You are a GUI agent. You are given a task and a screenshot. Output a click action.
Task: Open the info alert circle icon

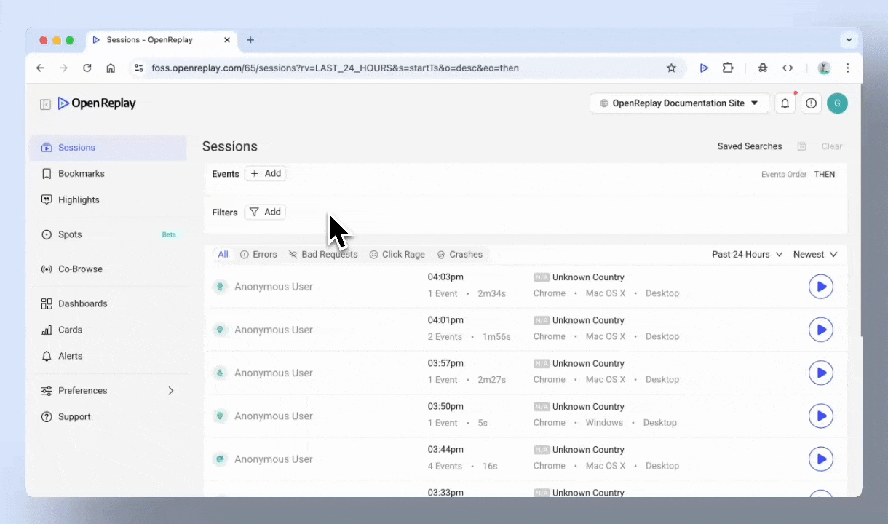[811, 103]
